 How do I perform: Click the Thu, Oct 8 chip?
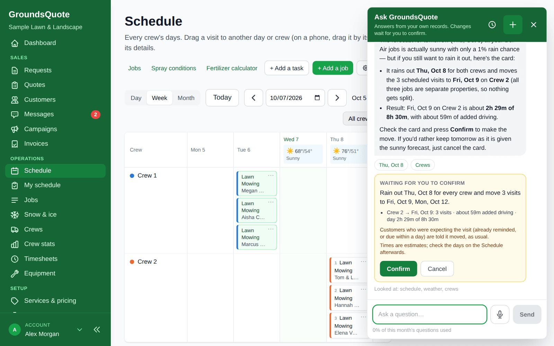391,165
